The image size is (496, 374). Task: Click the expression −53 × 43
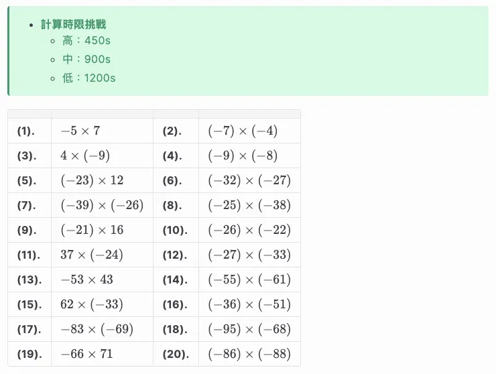coord(86,279)
